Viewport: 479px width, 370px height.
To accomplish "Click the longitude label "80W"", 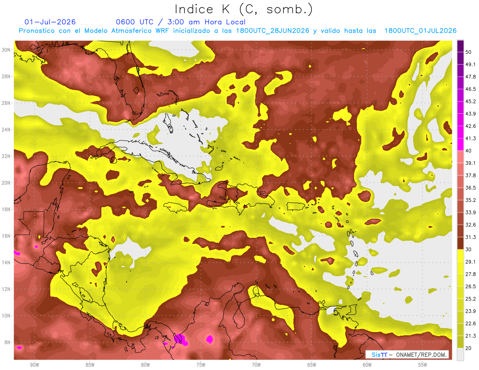I will point(145,365).
